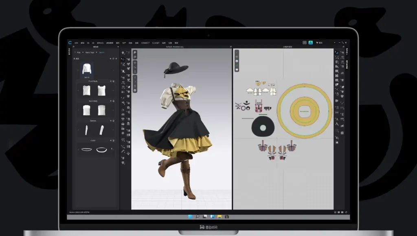The image size is (417, 236).
Task: Open the Windows Start menu on taskbar
Action: (x=191, y=216)
